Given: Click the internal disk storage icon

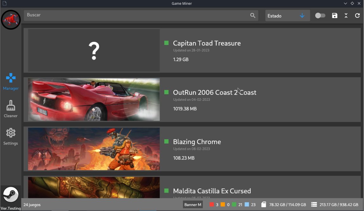Looking at the screenshot, I should point(314,204).
